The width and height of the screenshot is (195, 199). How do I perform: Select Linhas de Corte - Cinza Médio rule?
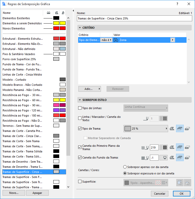coord(34,75)
